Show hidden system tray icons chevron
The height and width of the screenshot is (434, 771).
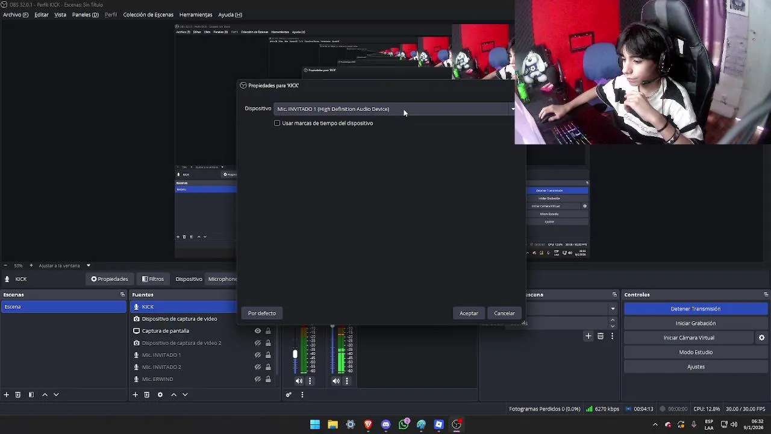655,424
